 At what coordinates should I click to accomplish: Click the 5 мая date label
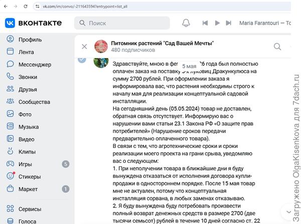click(189, 66)
